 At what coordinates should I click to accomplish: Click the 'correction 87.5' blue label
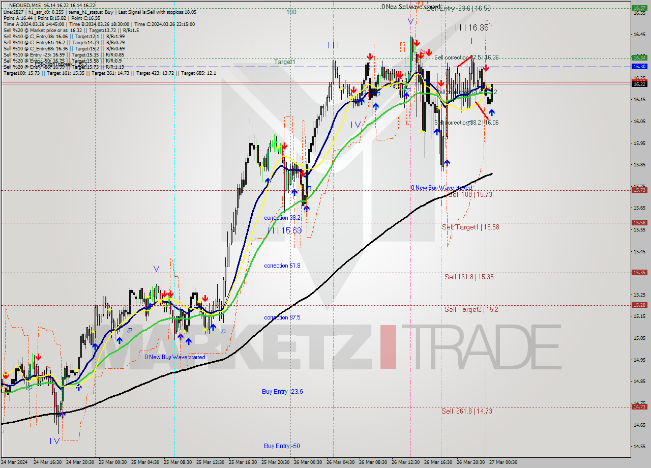[x=282, y=317]
